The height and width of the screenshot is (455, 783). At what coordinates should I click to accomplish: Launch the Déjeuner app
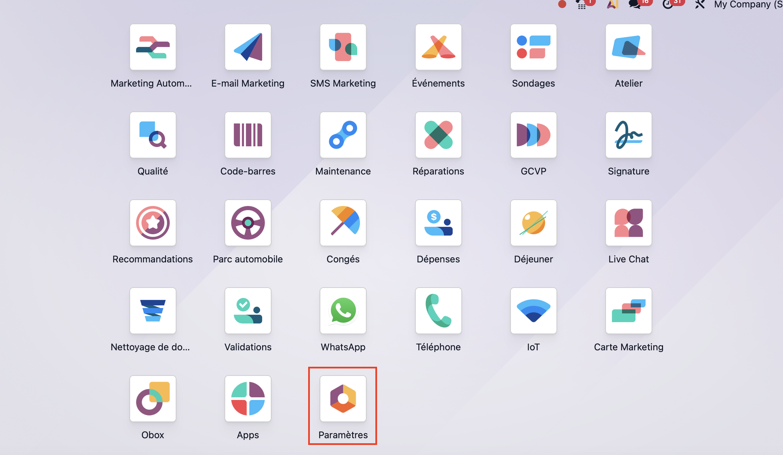pos(533,223)
